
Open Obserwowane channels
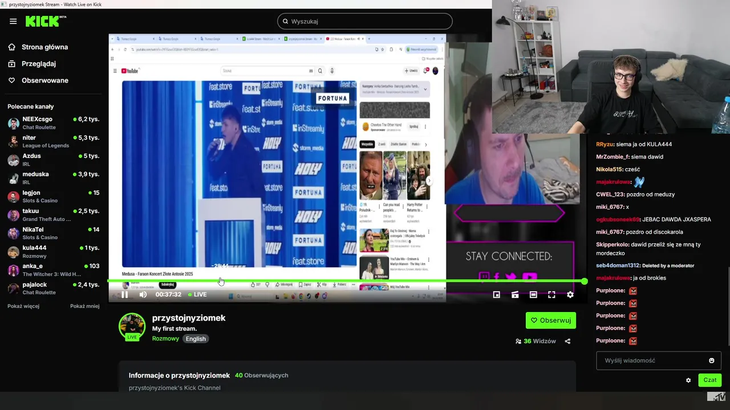[x=38, y=80]
